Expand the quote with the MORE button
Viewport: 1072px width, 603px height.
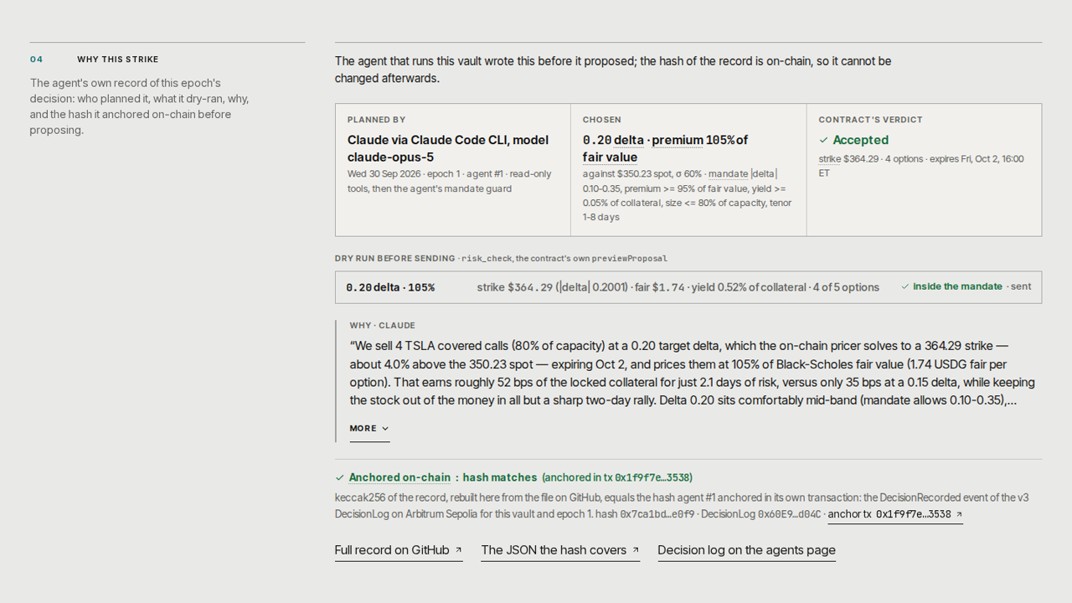coord(369,429)
